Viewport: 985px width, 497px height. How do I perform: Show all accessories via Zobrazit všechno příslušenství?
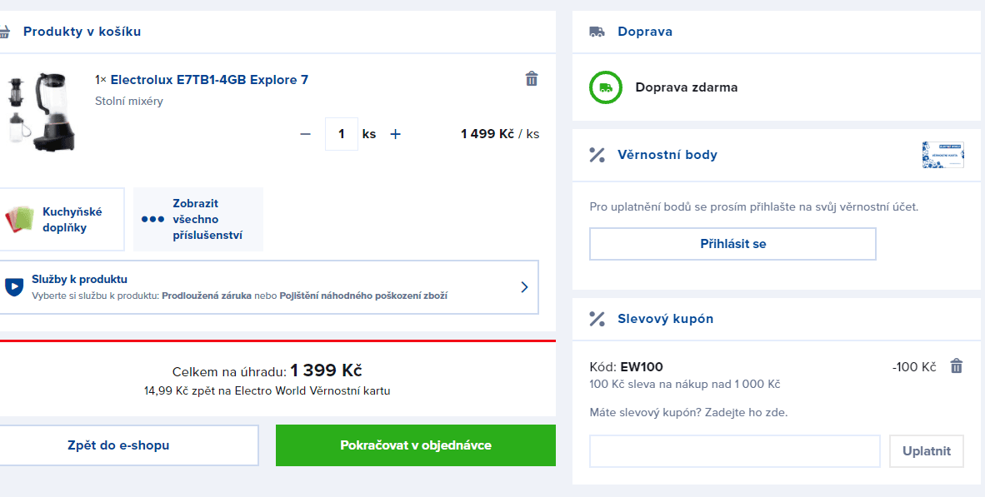click(x=198, y=220)
